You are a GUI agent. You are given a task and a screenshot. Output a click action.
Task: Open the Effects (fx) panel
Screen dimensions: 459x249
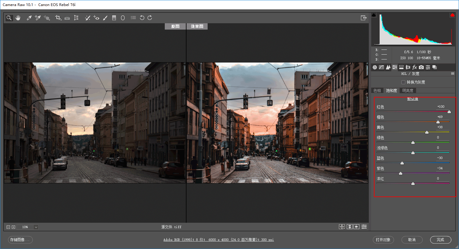coord(415,67)
